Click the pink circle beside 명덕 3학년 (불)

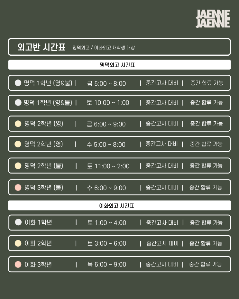18,187
